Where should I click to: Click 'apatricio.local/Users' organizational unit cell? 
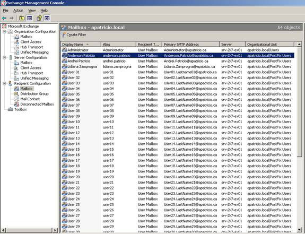263,50
